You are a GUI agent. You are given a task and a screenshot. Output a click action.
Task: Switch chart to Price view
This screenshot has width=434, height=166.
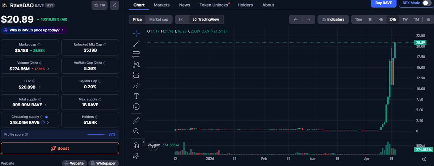tap(137, 20)
